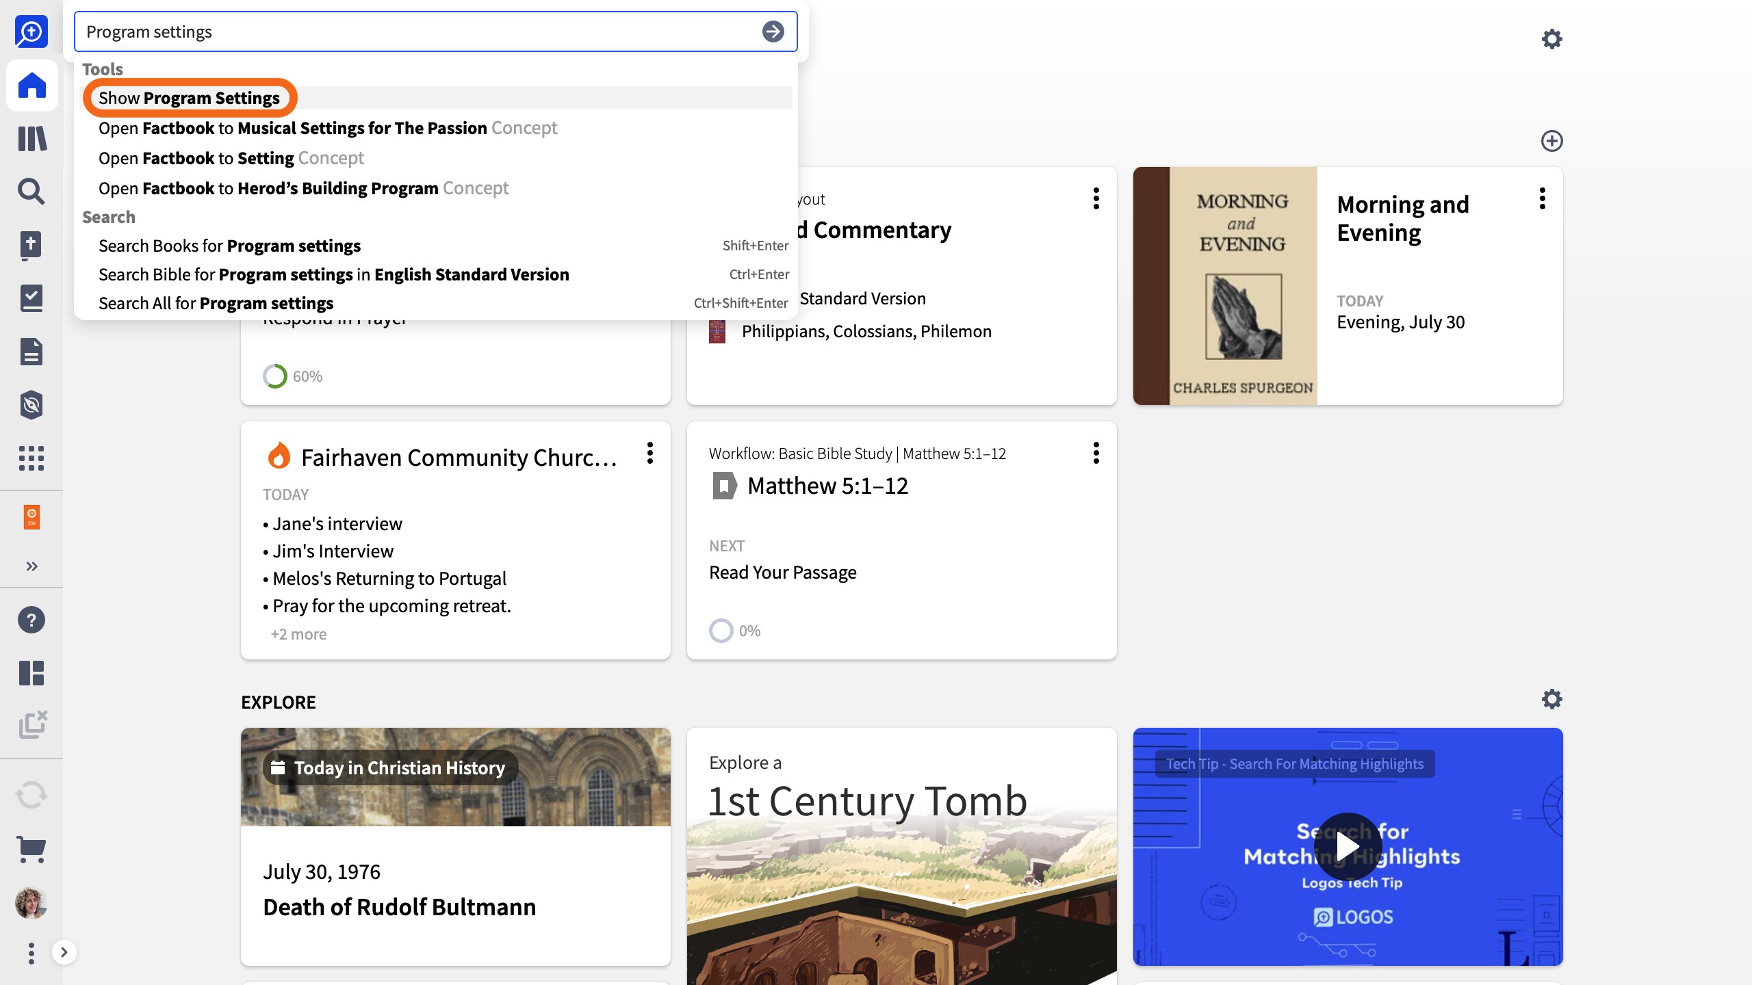Open the apps grid icon

click(x=31, y=458)
